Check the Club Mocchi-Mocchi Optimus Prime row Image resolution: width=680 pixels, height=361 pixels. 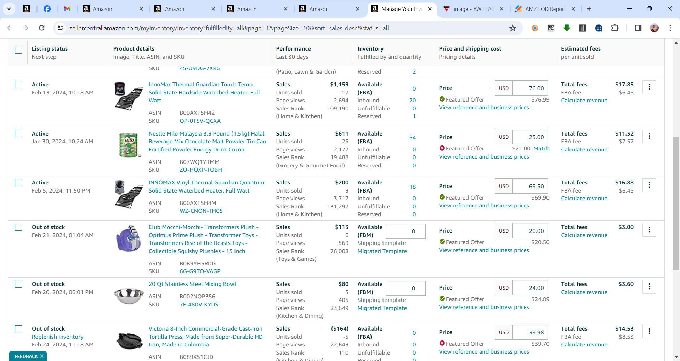(18, 227)
